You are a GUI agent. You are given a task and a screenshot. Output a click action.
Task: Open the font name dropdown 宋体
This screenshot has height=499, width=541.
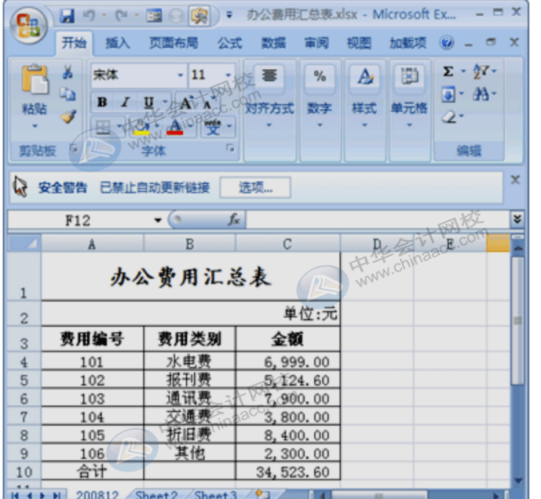180,75
